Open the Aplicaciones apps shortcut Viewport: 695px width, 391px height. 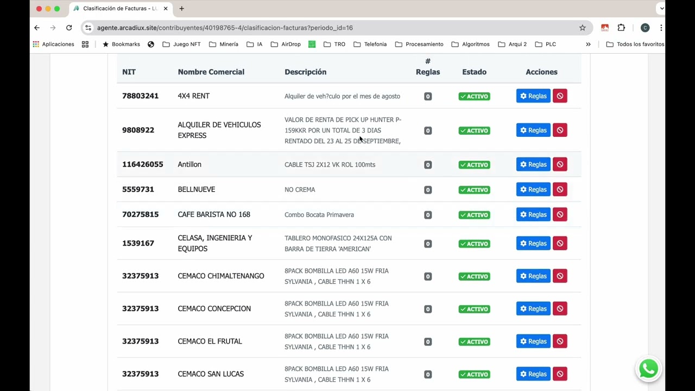tap(53, 44)
